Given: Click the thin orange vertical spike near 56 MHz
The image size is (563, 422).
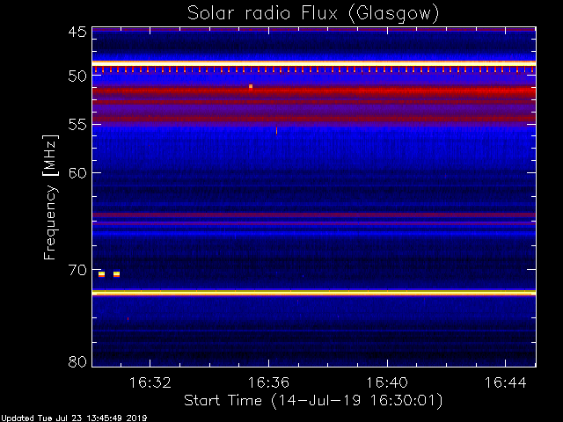Looking at the screenshot, I should coord(276,130).
